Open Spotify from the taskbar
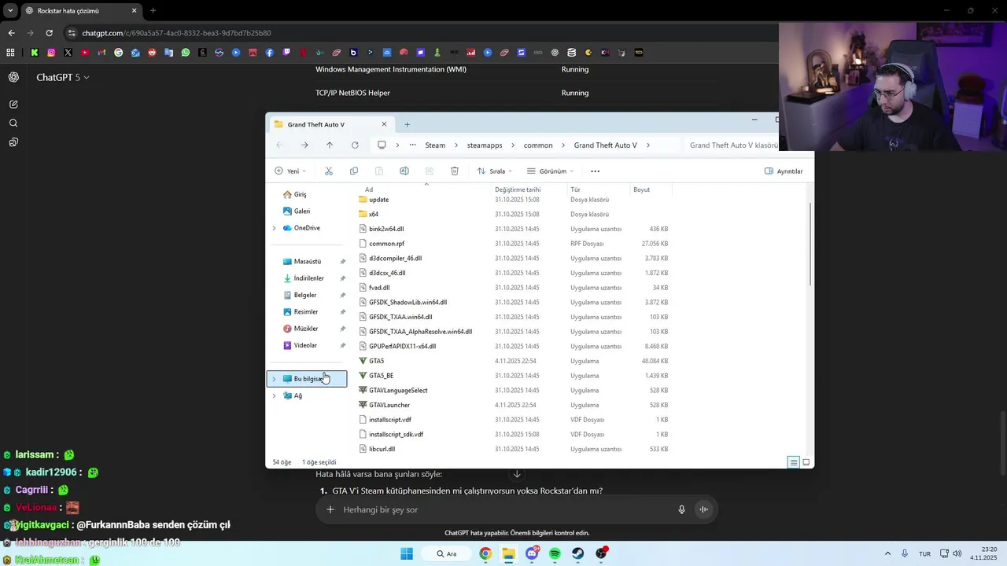The image size is (1007, 566). [555, 553]
